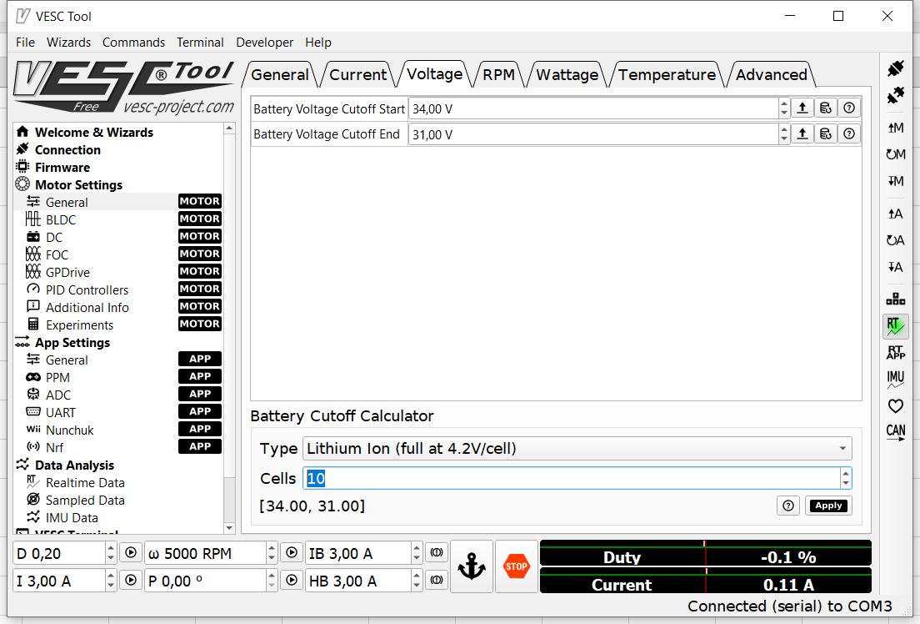Open Nunchuk app settings page

70,430
